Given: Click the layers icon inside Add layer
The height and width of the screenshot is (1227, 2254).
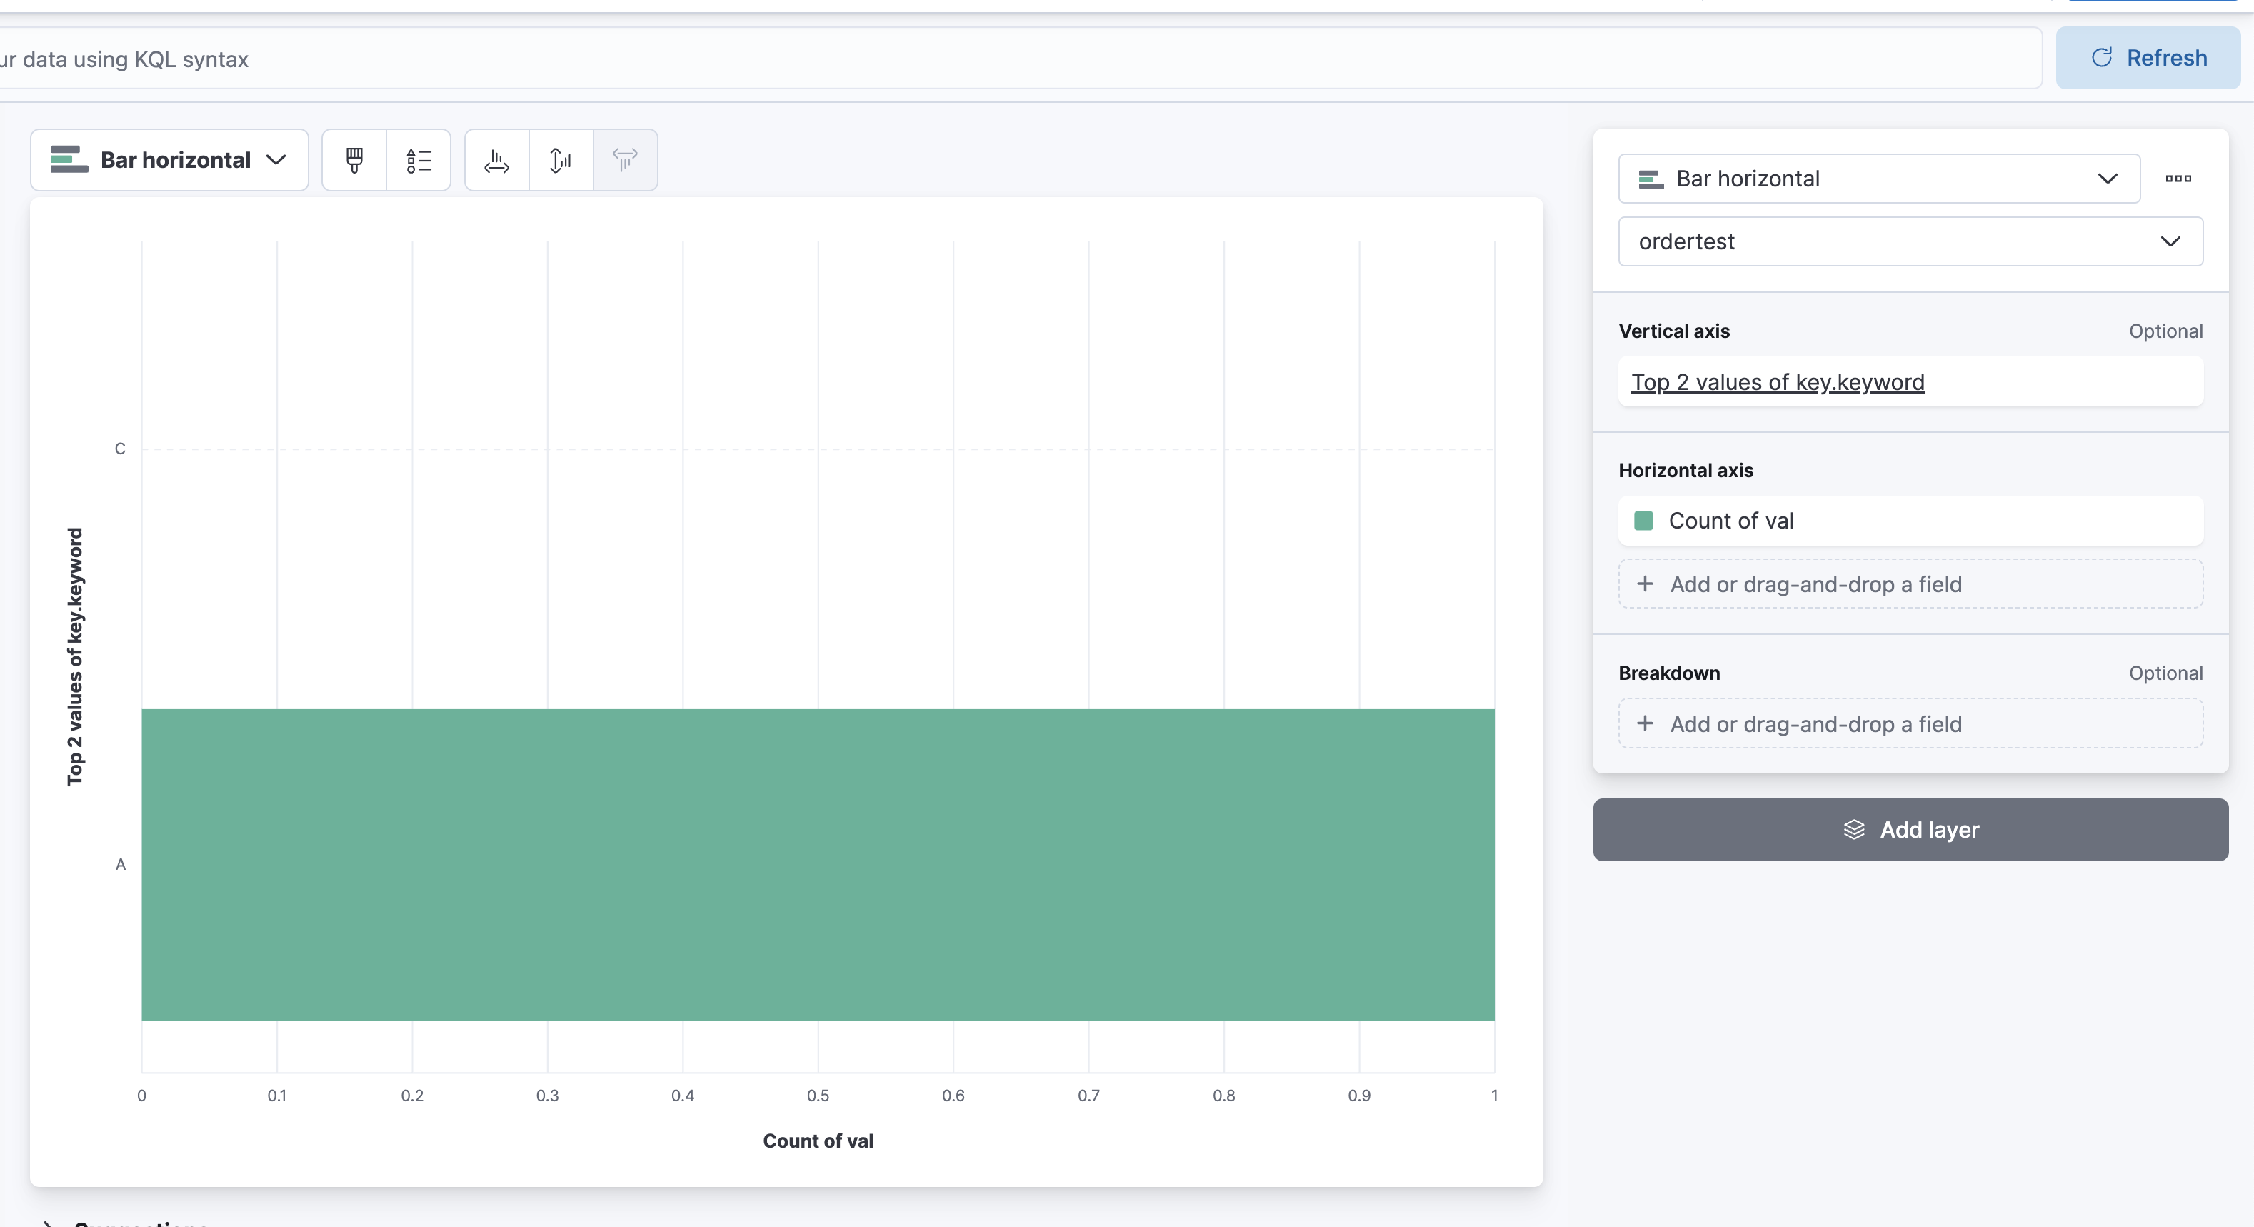Looking at the screenshot, I should click(1854, 830).
